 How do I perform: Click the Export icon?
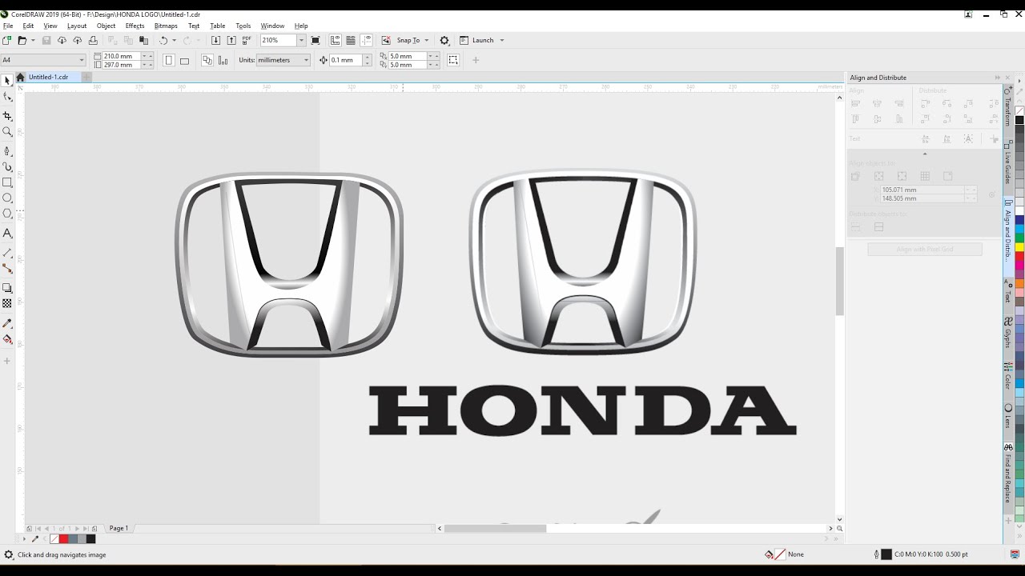click(231, 40)
